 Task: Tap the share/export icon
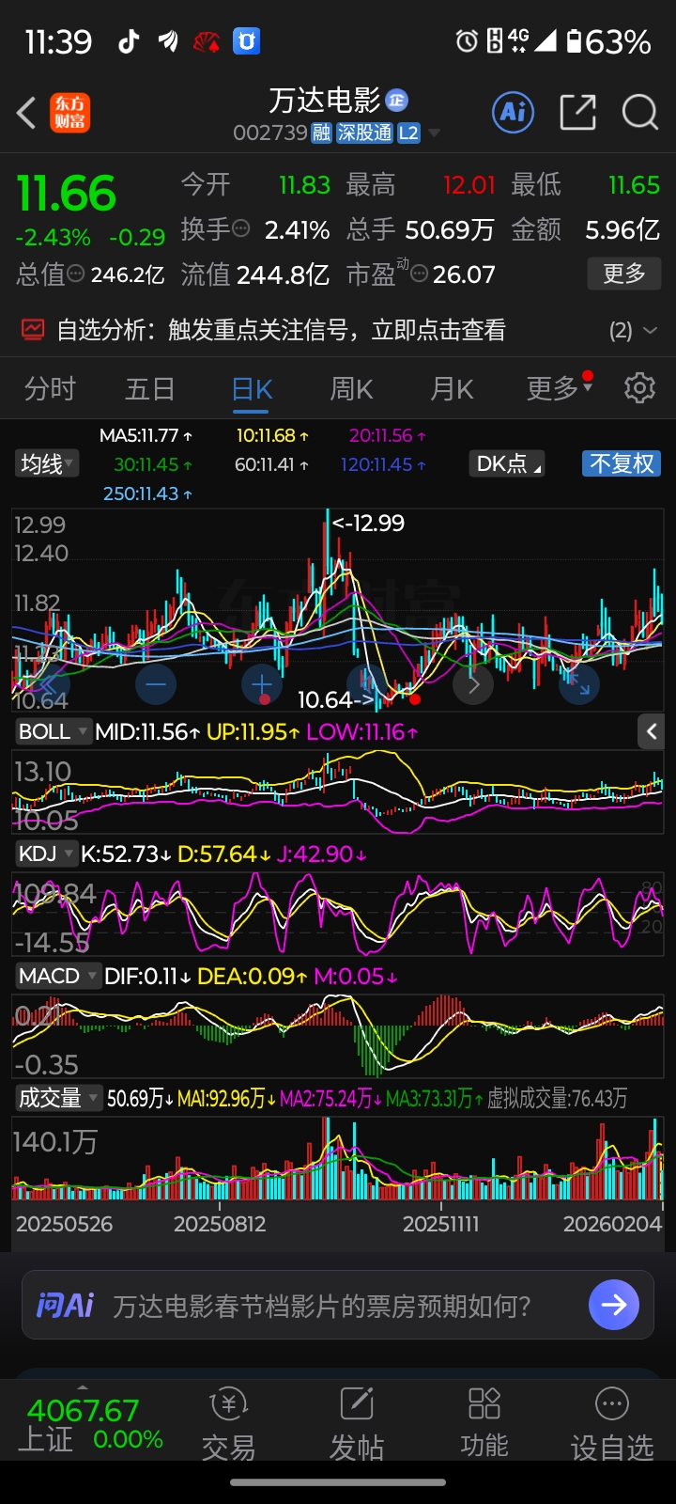(x=577, y=113)
